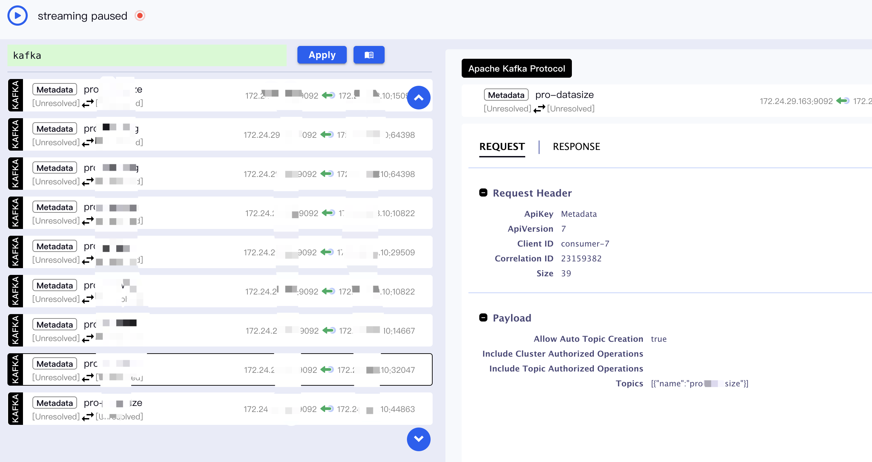Viewport: 872px width, 462px height.
Task: Click the streaming paused status text
Action: 82,16
